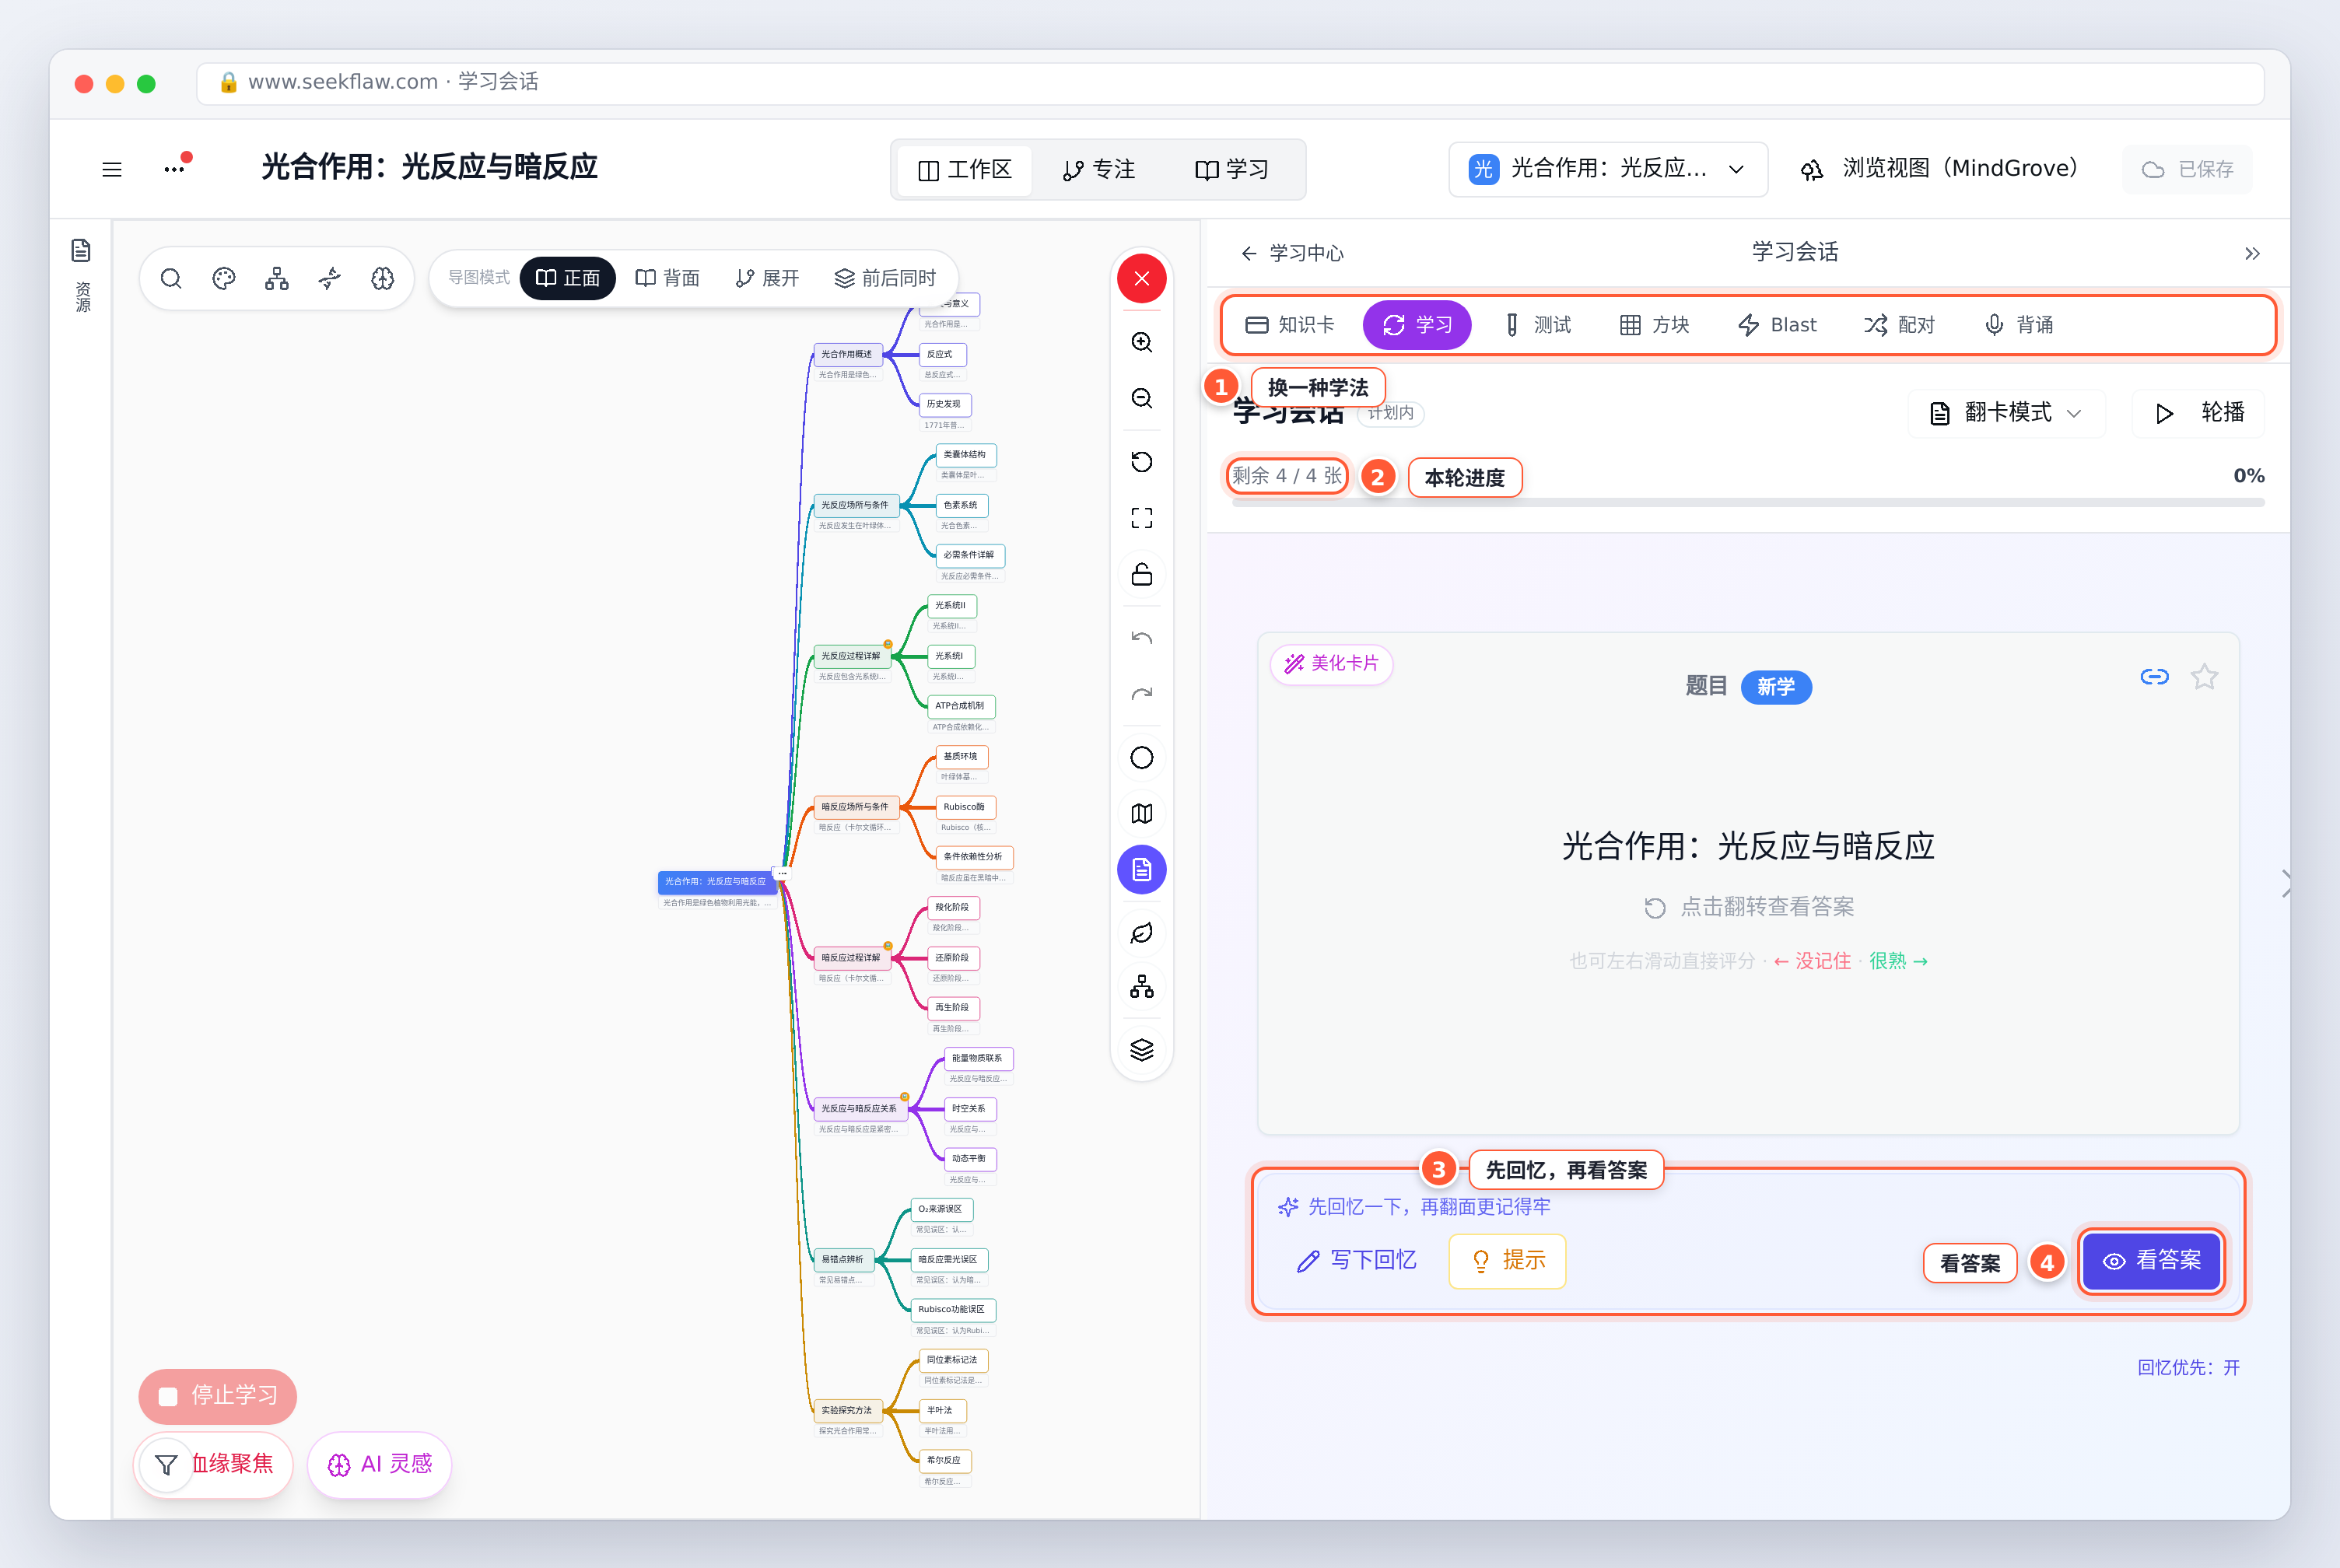The image size is (2340, 1568).
Task: Switch to the 工作区 tab
Action: [x=965, y=170]
